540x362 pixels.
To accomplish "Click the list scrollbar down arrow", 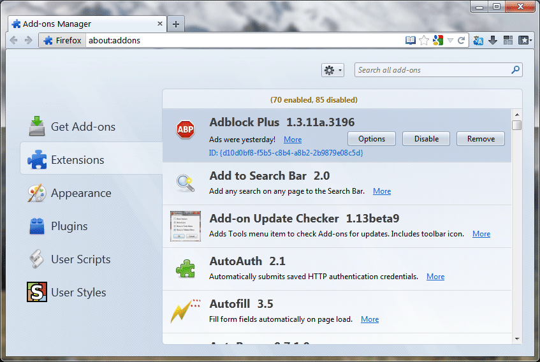I will tap(517, 338).
